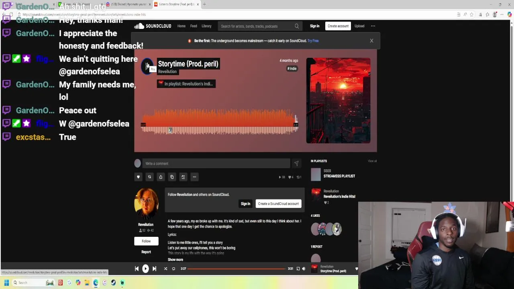Image resolution: width=514 pixels, height=289 pixels.
Task: Click the Windows Start button
Action: pos(6,283)
